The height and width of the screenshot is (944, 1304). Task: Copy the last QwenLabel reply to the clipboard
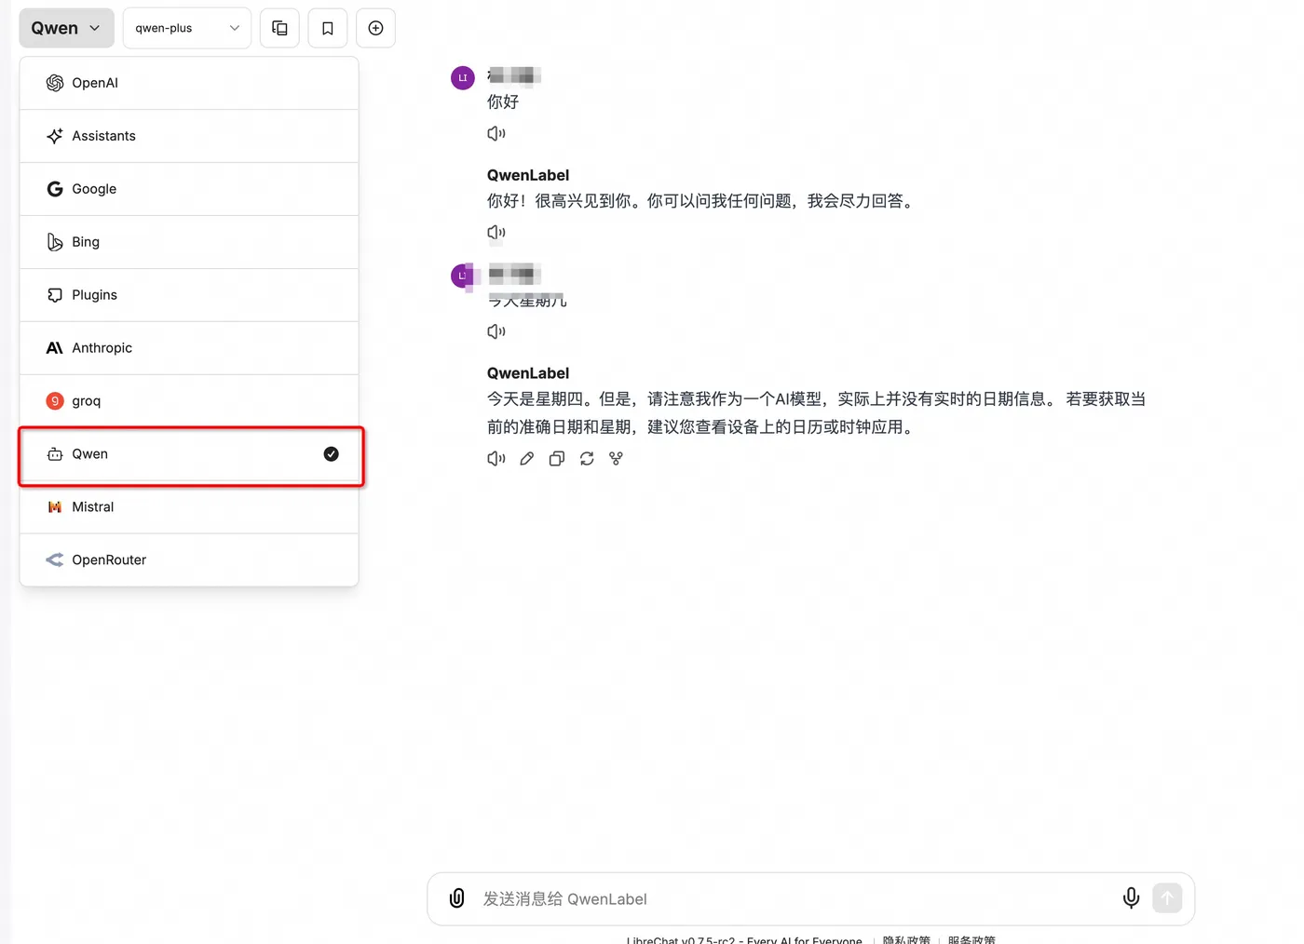pos(557,458)
